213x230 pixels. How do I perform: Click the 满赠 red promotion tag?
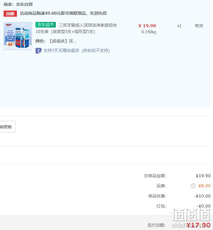click(x=10, y=14)
